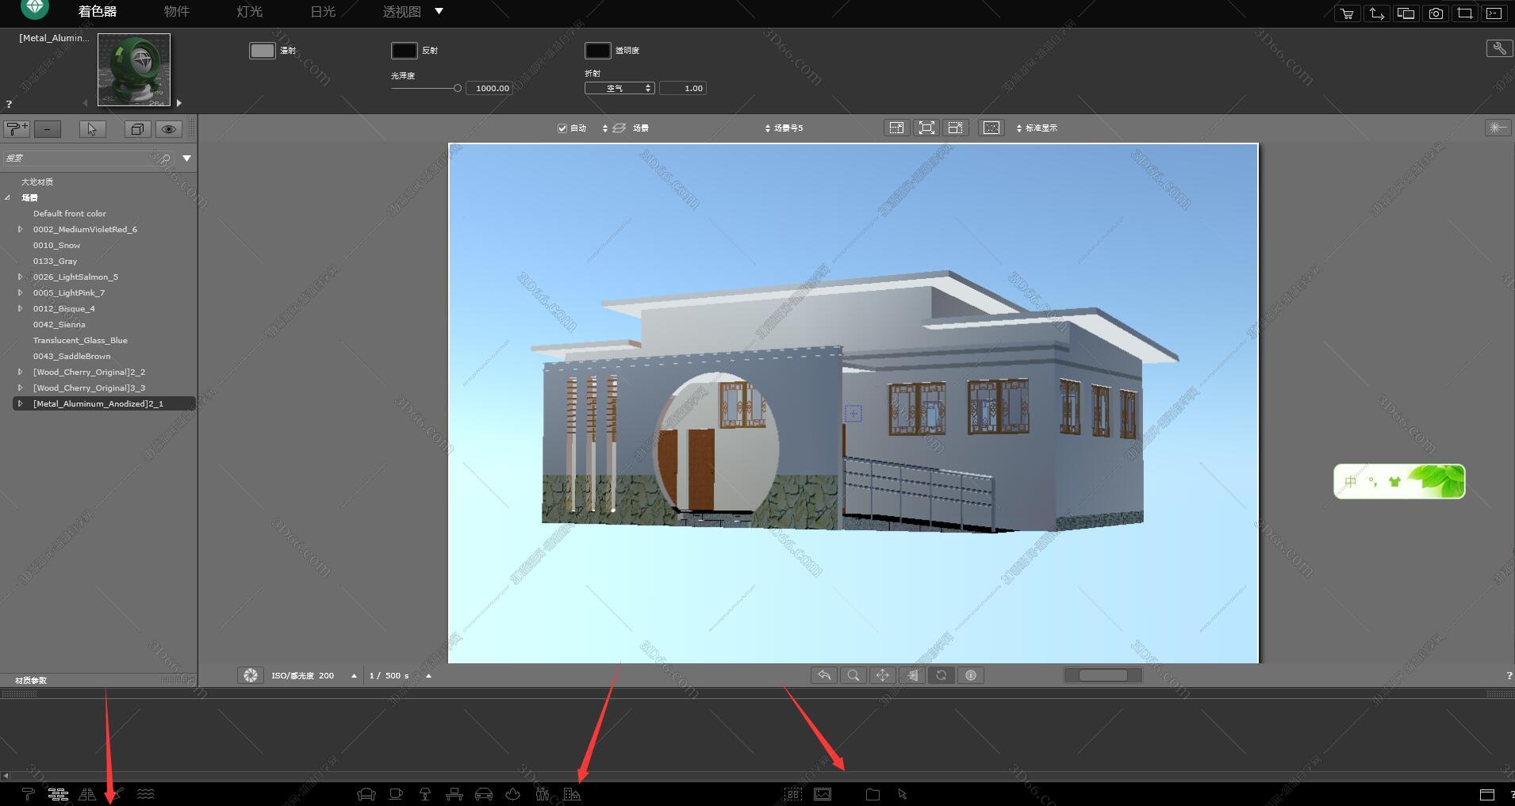
Task: Open the shopping cart media store
Action: tap(1347, 13)
